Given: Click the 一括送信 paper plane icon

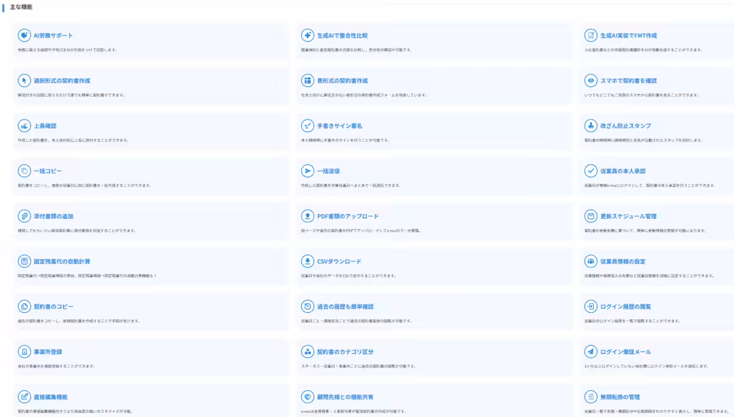Looking at the screenshot, I should (x=308, y=171).
